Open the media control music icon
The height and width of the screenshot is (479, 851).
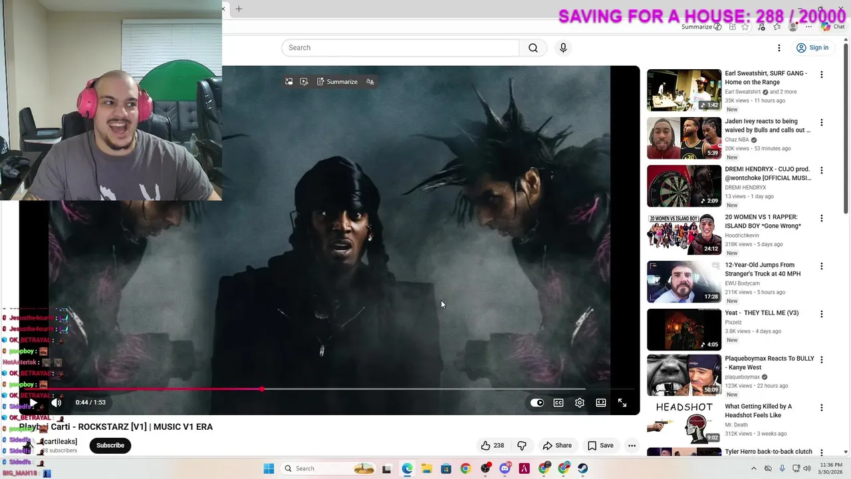pyautogui.click(x=762, y=27)
